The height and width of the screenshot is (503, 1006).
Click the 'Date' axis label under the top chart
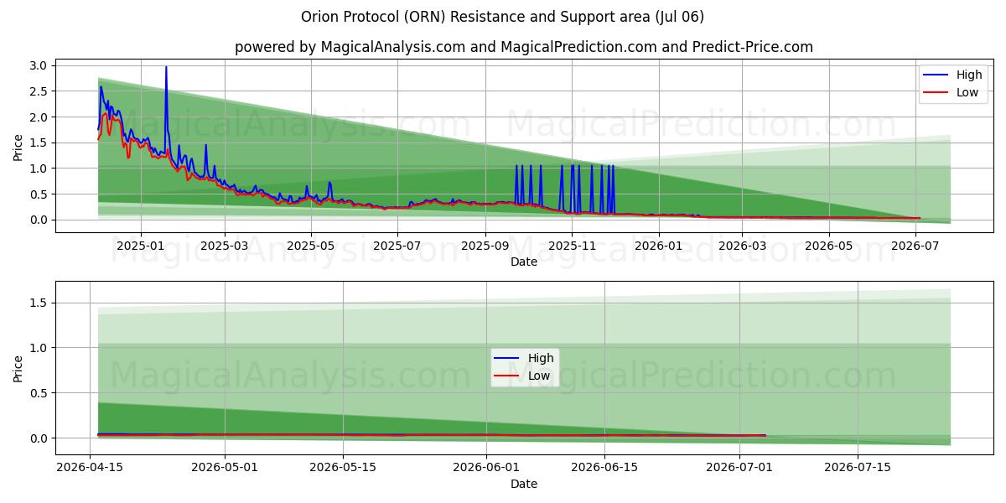click(524, 262)
